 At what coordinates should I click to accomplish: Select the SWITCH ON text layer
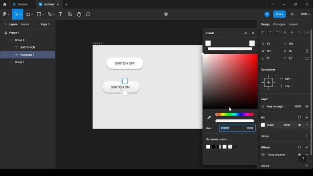coord(28,47)
